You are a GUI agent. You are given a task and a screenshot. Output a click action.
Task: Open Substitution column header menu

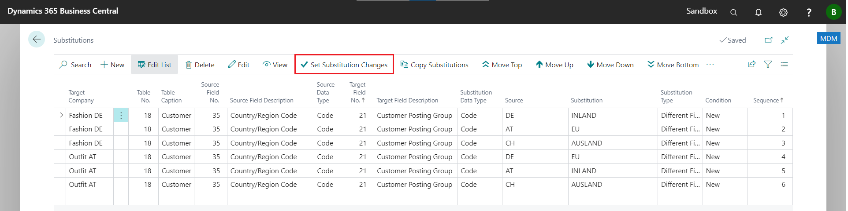click(x=586, y=100)
